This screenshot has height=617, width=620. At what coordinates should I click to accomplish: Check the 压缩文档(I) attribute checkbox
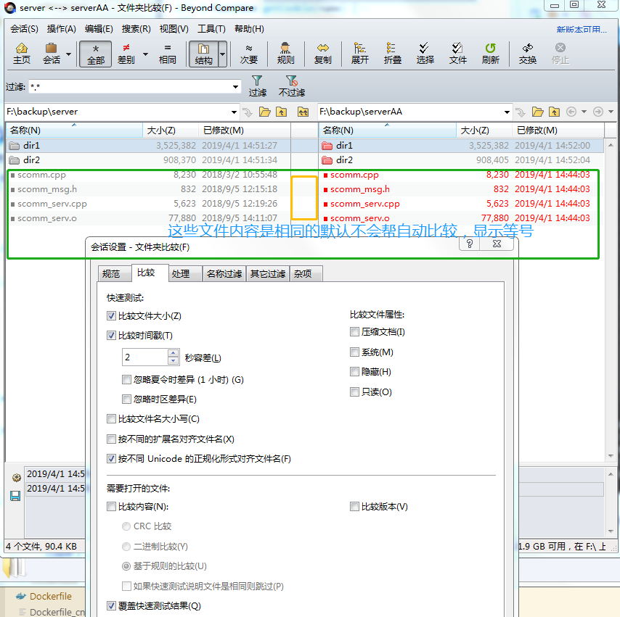coord(354,332)
